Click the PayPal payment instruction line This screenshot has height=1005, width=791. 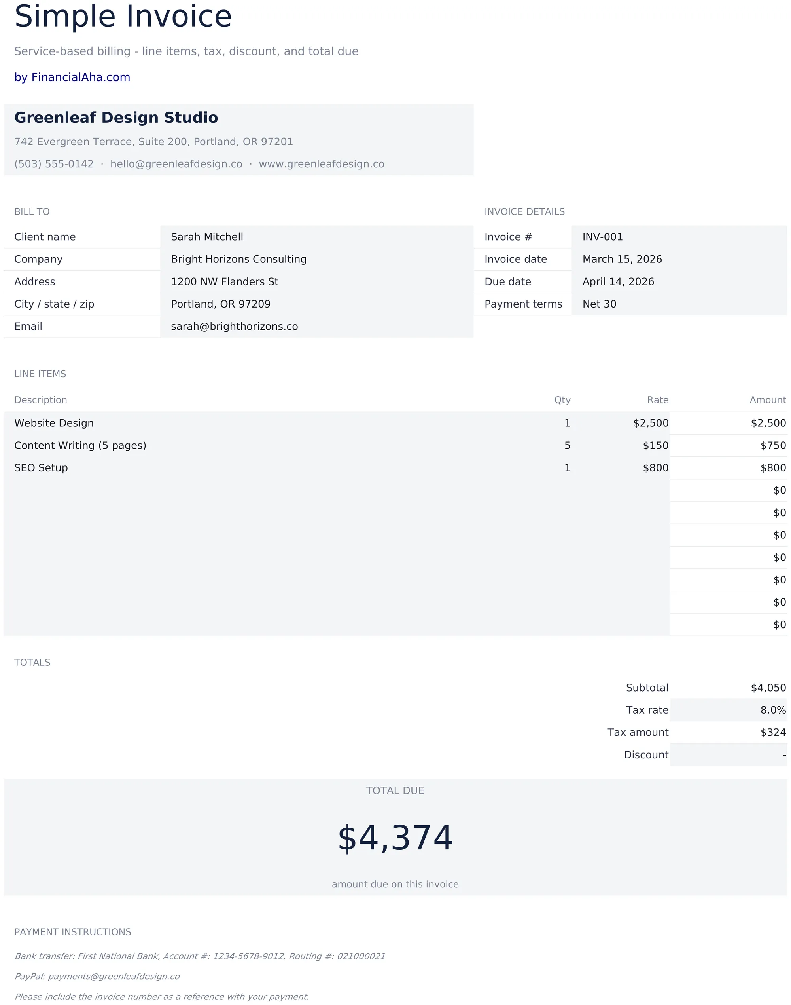[97, 976]
